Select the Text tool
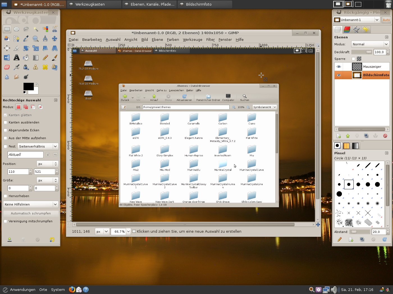Image resolution: width=393 pixels, height=294 pixels. tap(17, 57)
